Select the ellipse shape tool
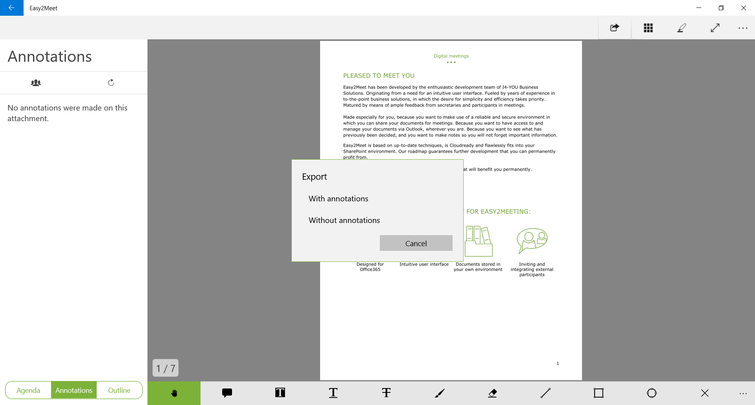The width and height of the screenshot is (755, 405). point(652,393)
